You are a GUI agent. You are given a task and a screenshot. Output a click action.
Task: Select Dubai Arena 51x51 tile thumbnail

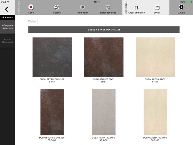[155, 57]
